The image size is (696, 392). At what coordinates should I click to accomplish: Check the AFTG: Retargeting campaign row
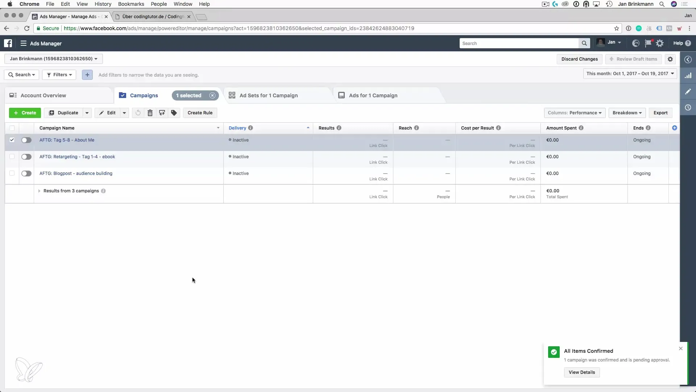[12, 156]
